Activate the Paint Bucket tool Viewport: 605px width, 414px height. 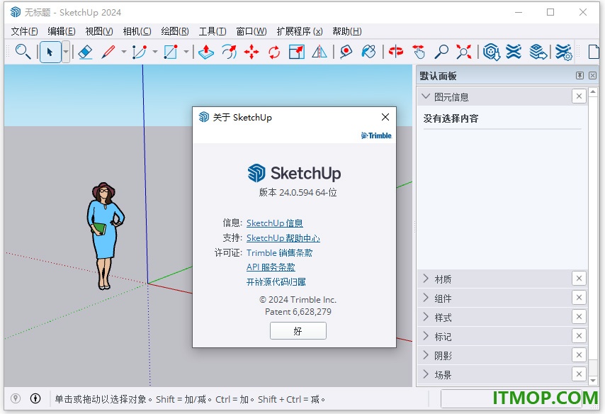click(x=369, y=52)
